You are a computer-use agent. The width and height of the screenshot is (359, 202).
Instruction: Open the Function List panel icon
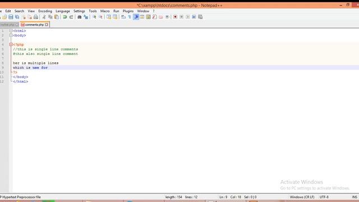click(155, 17)
